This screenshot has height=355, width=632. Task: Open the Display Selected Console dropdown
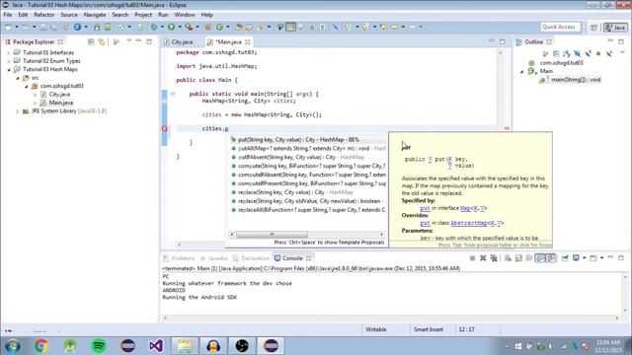(x=584, y=258)
